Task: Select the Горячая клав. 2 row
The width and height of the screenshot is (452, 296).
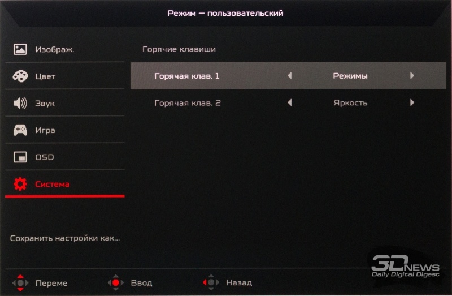Action: tap(288, 103)
